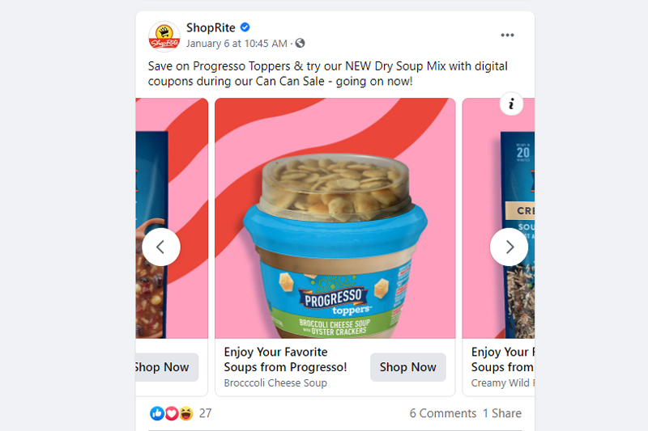Open the info icon on carousel
The width and height of the screenshot is (648, 431).
pos(511,104)
